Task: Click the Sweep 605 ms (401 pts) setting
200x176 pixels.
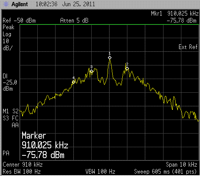Action: click(x=165, y=172)
